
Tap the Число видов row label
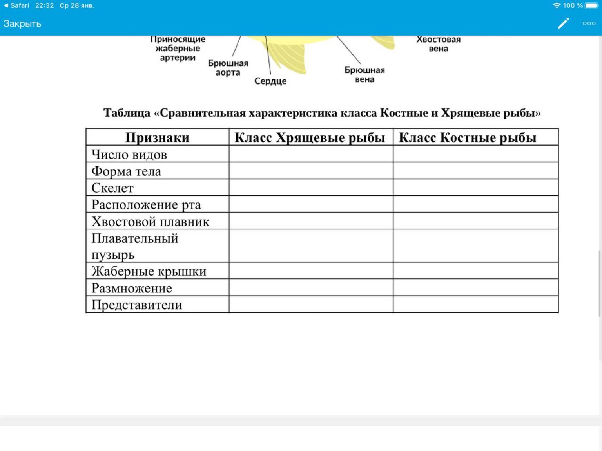coord(129,154)
